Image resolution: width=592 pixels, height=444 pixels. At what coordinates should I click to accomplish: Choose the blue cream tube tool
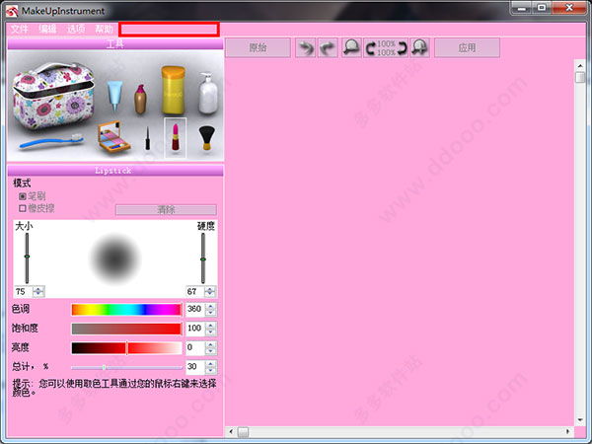pos(114,97)
